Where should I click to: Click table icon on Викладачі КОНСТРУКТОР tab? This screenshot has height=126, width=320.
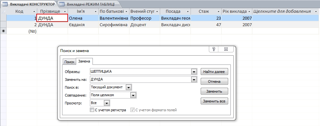(5, 4)
